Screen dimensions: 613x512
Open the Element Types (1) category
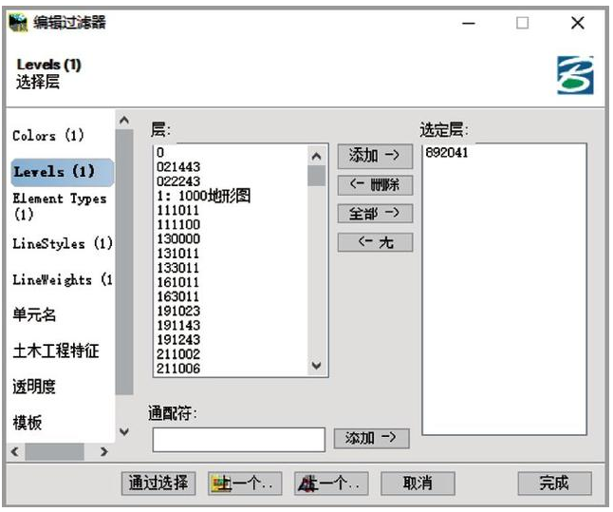[x=60, y=206]
